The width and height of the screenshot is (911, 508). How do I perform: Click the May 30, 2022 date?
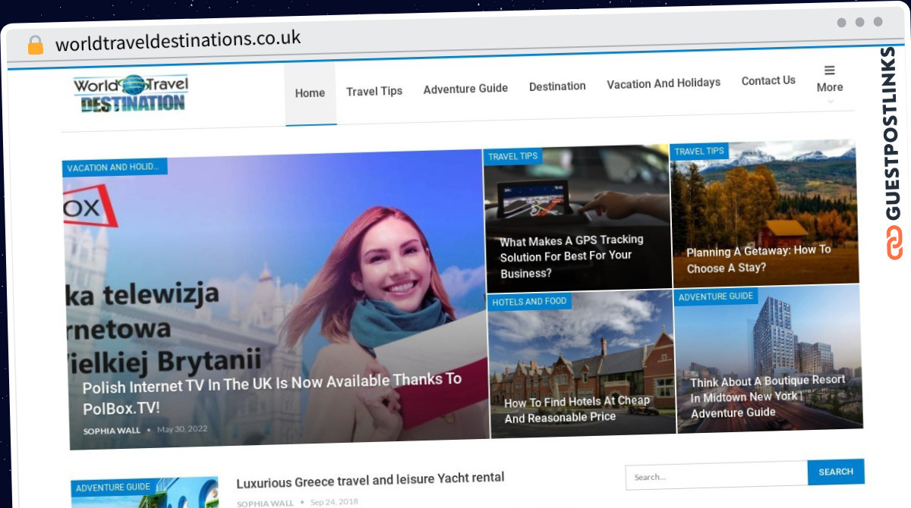[181, 429]
